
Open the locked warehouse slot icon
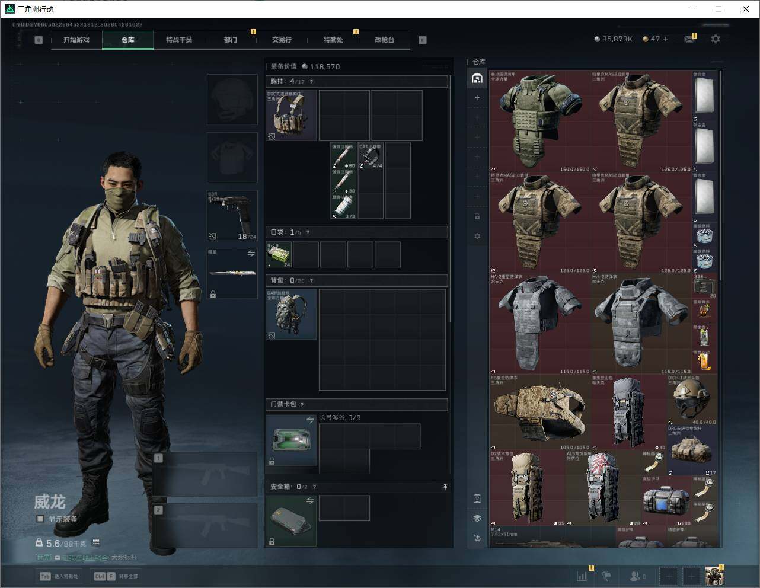(x=477, y=216)
